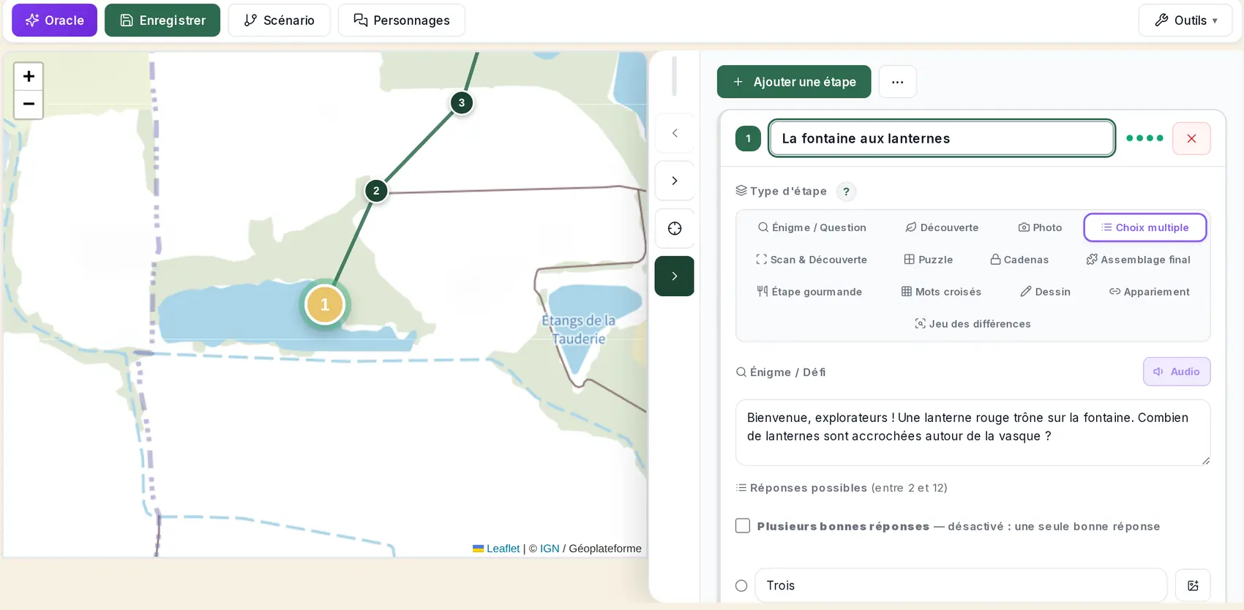The image size is (1244, 610).
Task: Click the Audio button for the riddle
Action: (x=1177, y=372)
